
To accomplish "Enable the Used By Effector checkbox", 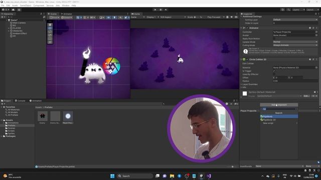I will 274,74.
